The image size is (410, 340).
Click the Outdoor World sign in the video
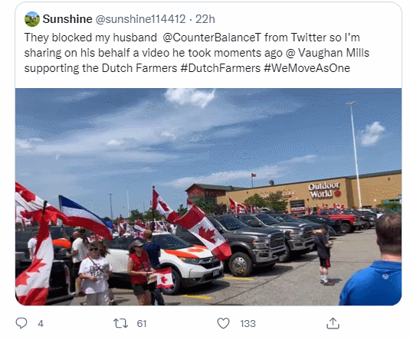tap(324, 190)
